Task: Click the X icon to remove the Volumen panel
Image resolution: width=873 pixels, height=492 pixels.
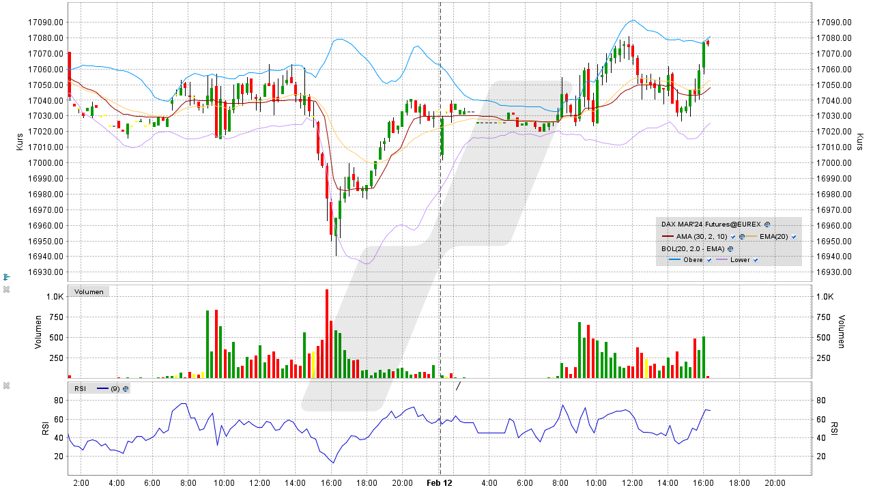Action: click(x=7, y=288)
